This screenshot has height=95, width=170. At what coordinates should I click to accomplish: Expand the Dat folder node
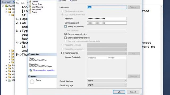6,9
